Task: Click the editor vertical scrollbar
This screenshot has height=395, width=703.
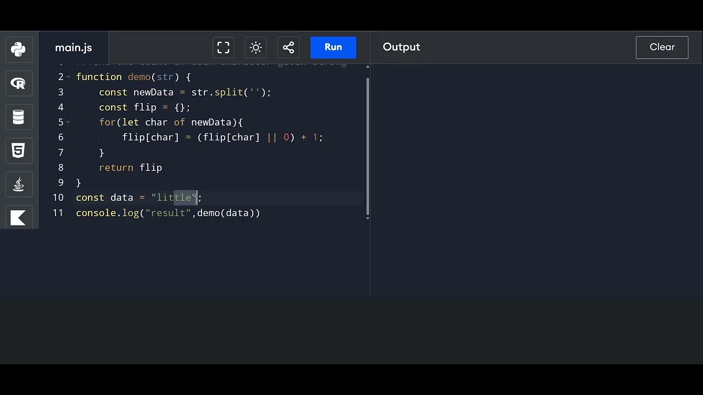Action: (x=367, y=145)
